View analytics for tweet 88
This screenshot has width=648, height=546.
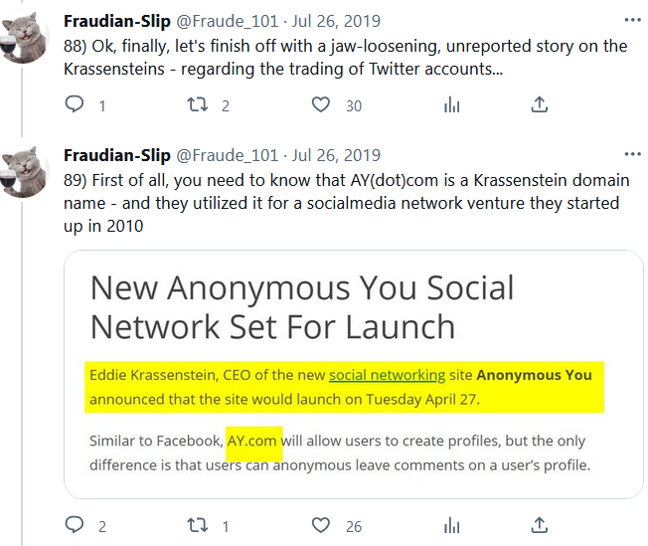click(x=452, y=104)
